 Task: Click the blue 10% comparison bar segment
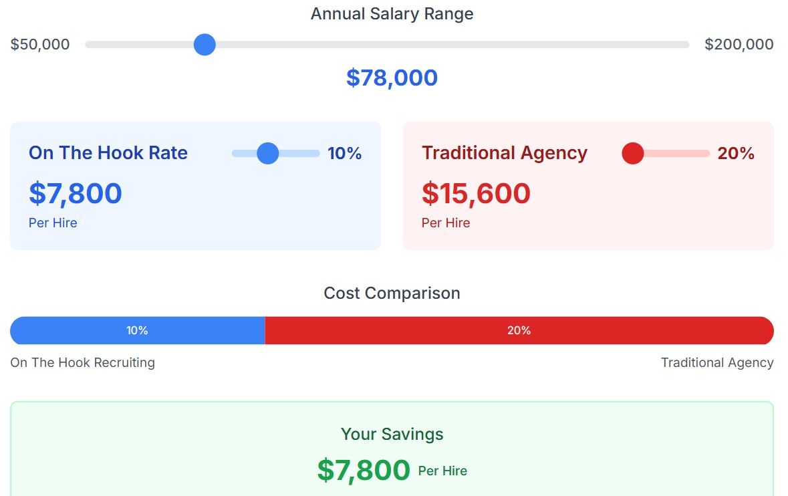(137, 330)
